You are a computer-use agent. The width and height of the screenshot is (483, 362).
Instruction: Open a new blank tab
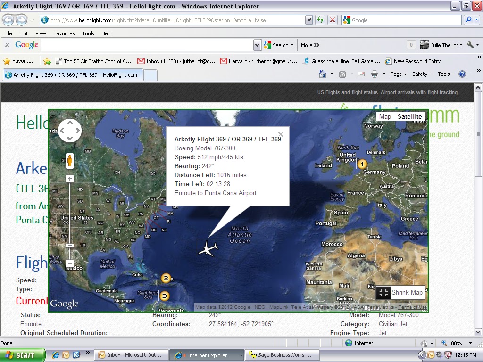(150, 75)
